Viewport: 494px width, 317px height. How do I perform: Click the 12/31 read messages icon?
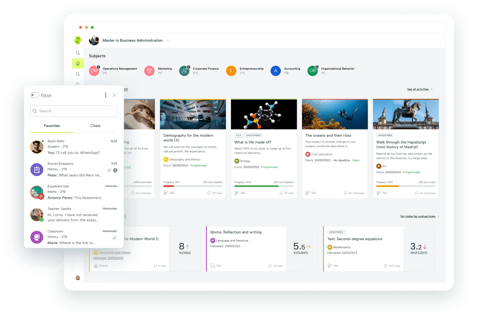pyautogui.click(x=385, y=266)
